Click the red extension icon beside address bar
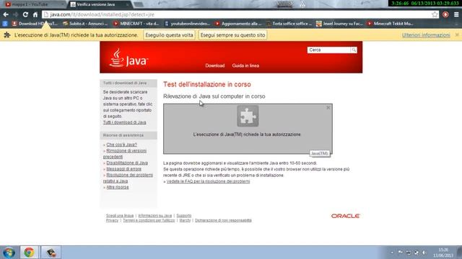462x259 pixels. pos(445,14)
